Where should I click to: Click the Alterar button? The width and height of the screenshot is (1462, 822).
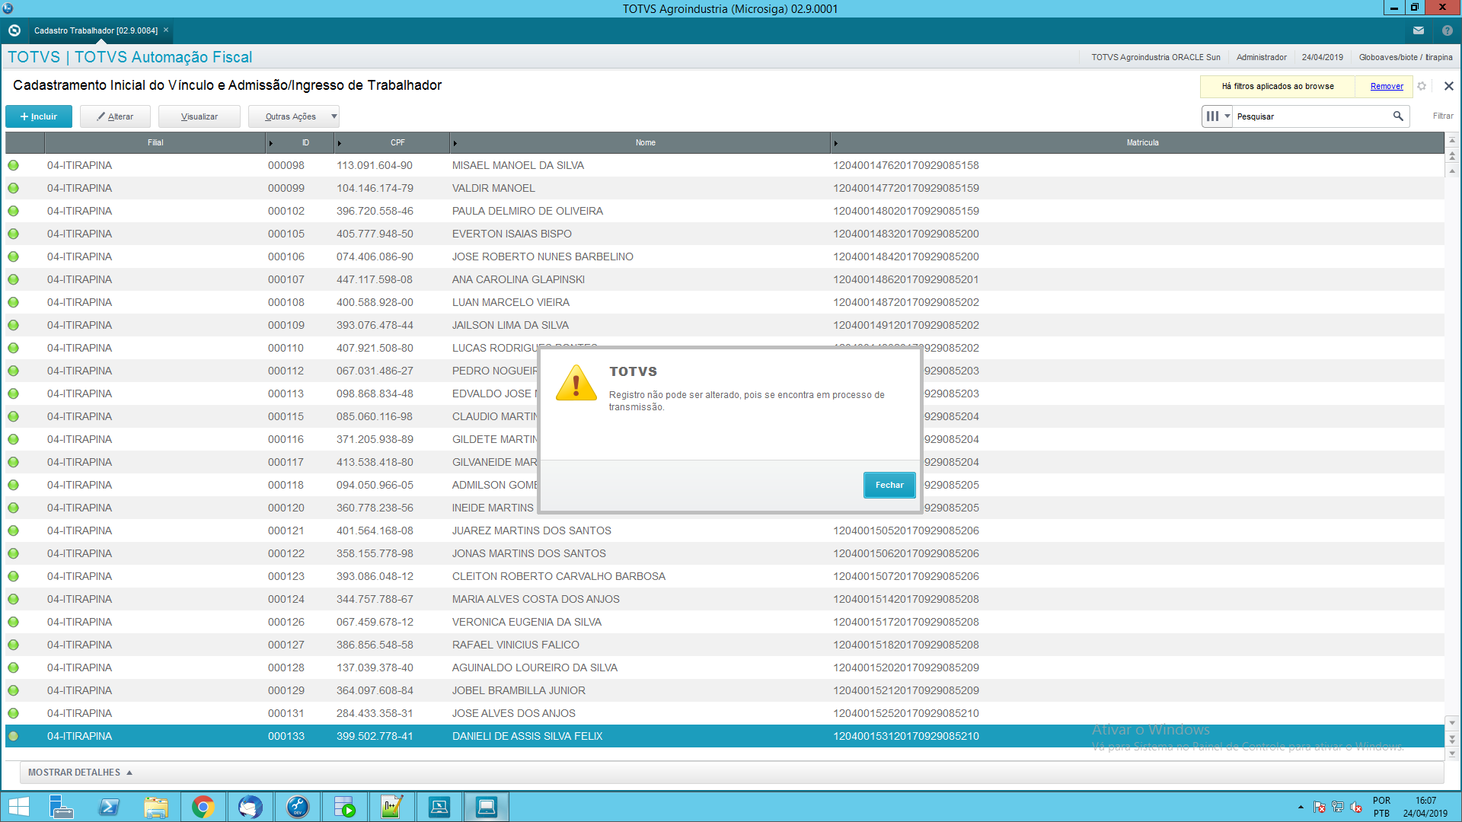[x=115, y=116]
